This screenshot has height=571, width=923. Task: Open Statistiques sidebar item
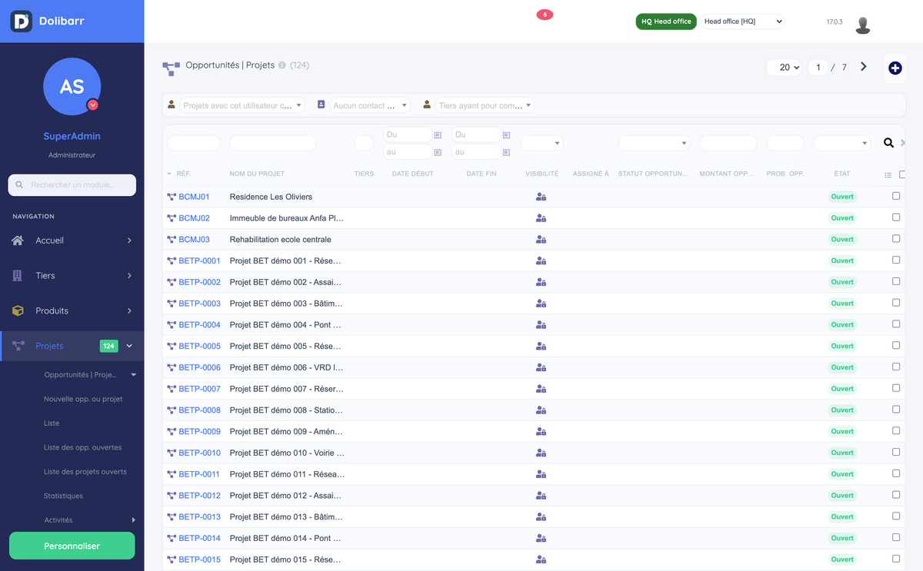point(63,496)
